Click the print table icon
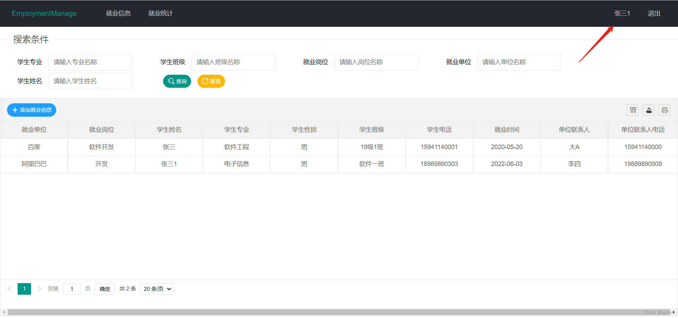Screen dimensions: 678x318 click(665, 110)
